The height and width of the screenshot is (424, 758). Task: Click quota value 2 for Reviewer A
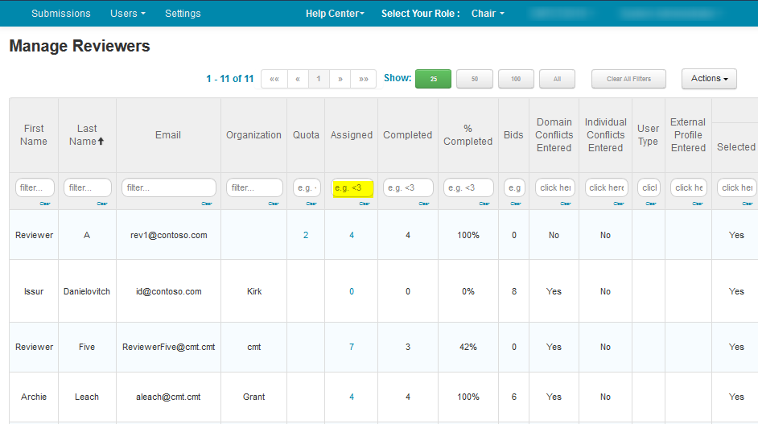306,235
